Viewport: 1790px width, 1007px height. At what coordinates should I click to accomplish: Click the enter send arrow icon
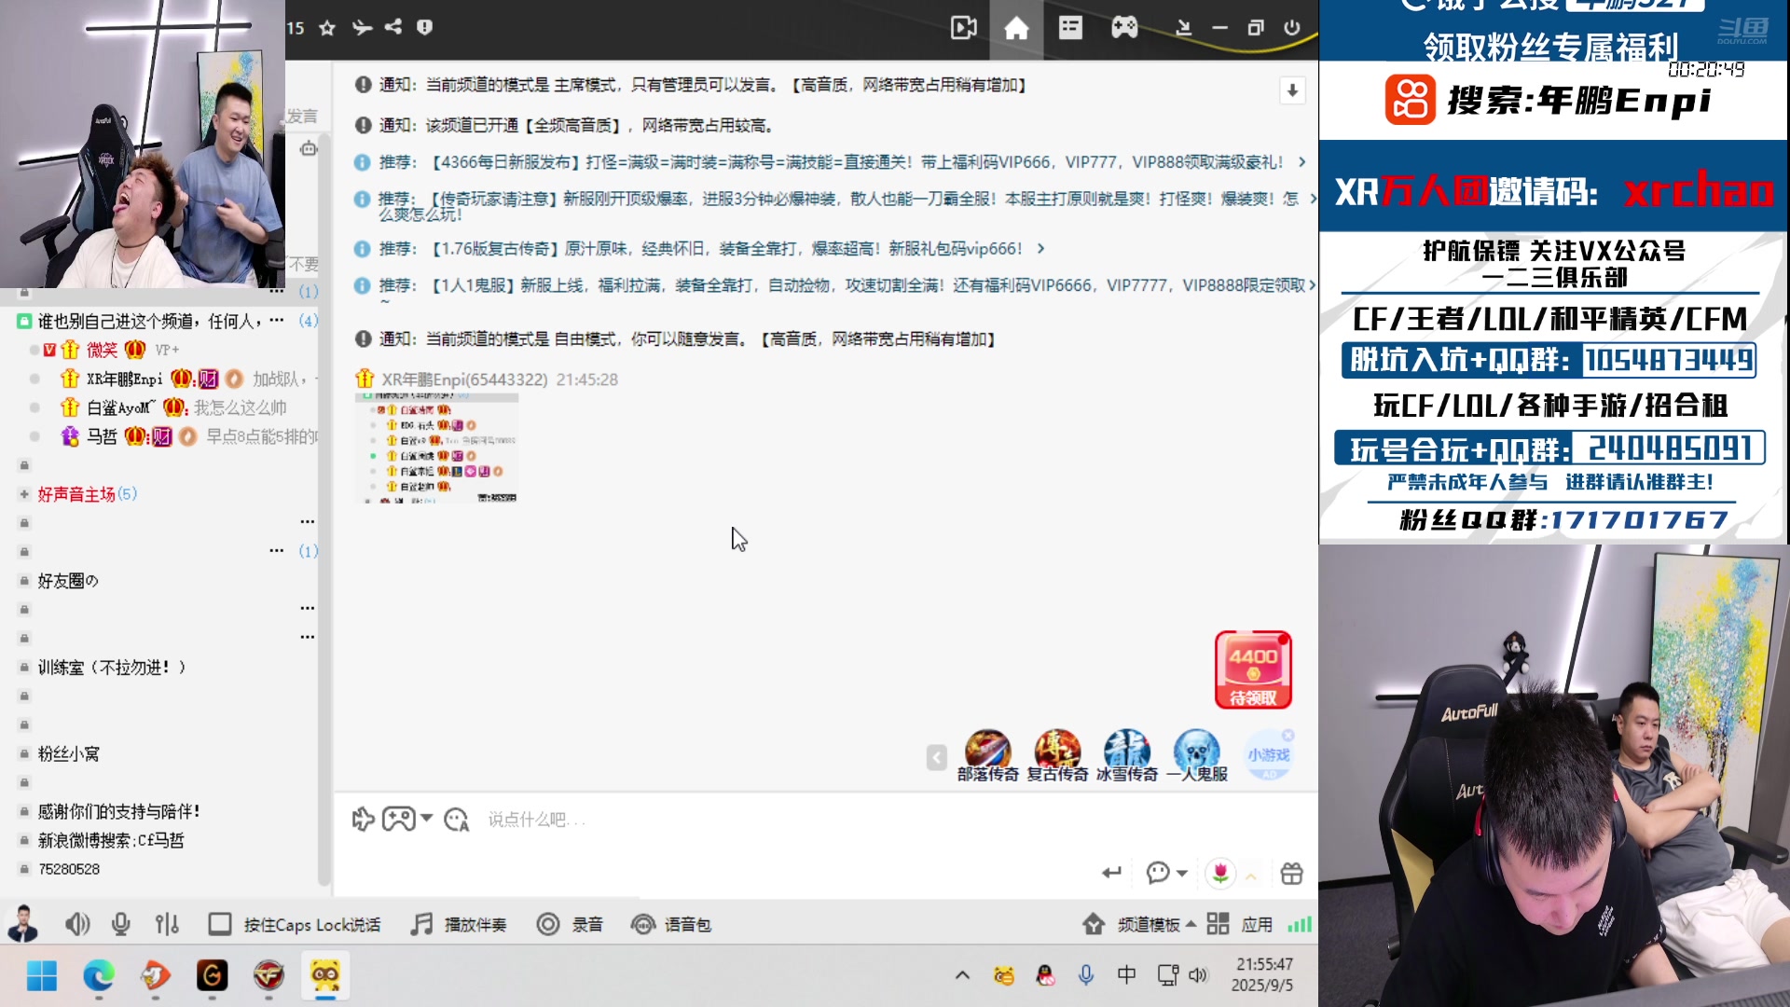pos(1111,873)
